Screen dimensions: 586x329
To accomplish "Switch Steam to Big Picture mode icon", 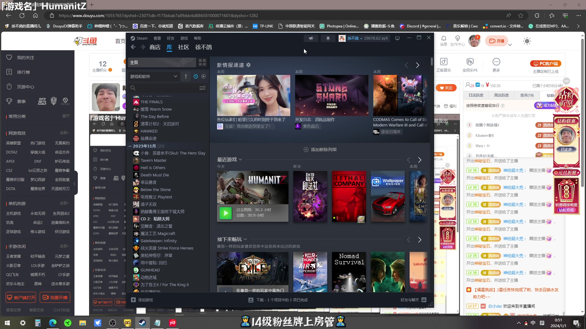I will click(x=397, y=38).
